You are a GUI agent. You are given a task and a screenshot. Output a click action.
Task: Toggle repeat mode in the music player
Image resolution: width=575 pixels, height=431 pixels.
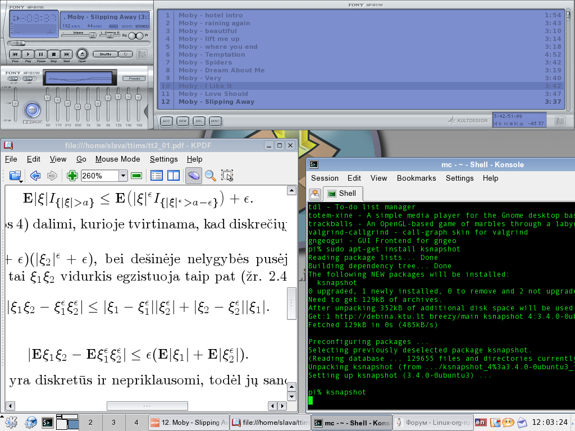click(x=125, y=54)
